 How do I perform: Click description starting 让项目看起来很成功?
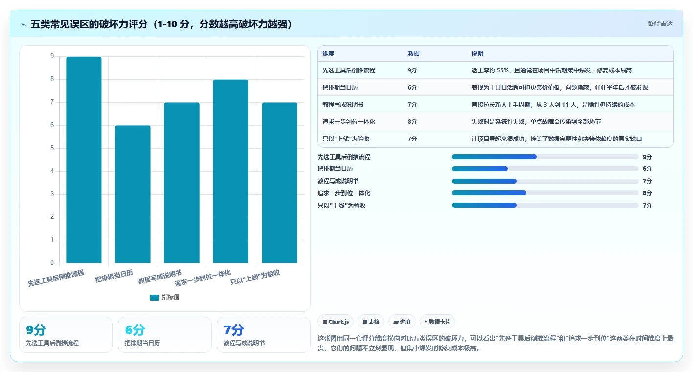pyautogui.click(x=557, y=139)
